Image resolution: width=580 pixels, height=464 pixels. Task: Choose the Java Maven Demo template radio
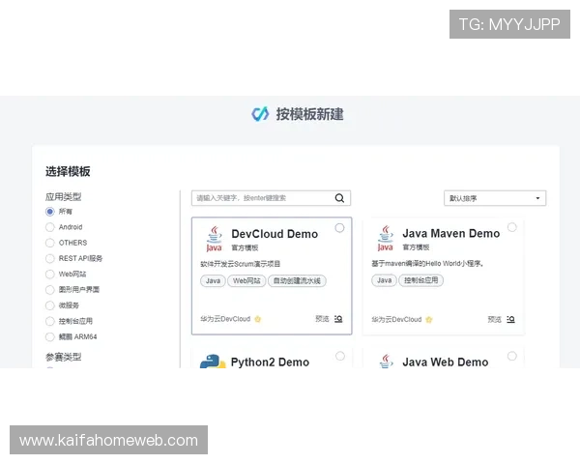pos(512,227)
